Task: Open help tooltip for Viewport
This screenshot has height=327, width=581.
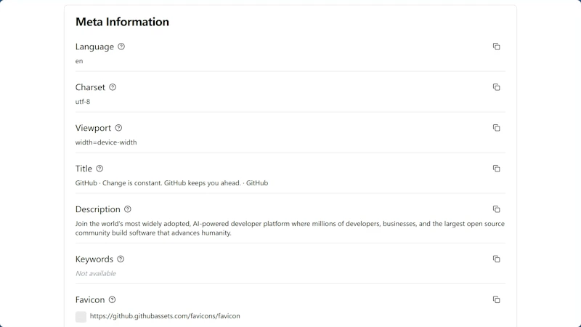Action: pyautogui.click(x=118, y=128)
